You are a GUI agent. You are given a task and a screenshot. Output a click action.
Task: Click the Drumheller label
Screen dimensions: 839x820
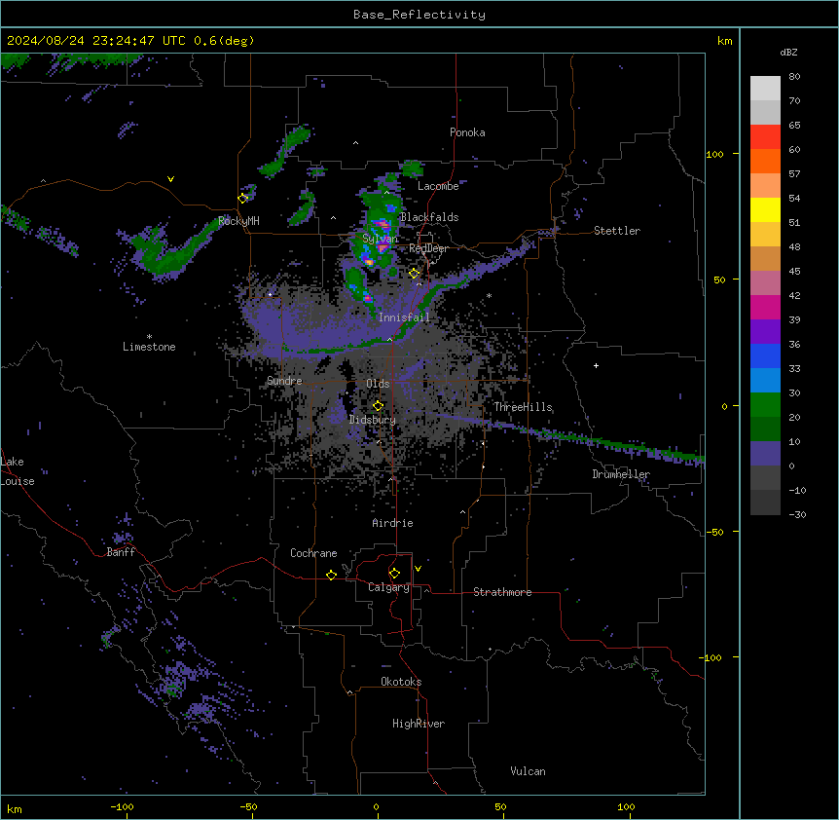tap(621, 474)
